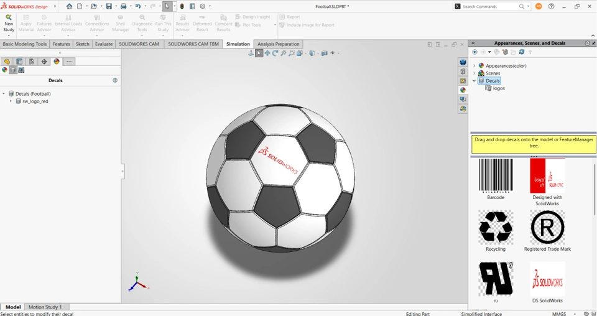This screenshot has width=597, height=316.
Task: Collapse the task pane with the double chevron
Action: click(x=473, y=43)
